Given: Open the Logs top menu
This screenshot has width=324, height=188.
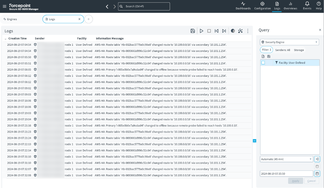Looking at the screenshot, I should point(277,6).
